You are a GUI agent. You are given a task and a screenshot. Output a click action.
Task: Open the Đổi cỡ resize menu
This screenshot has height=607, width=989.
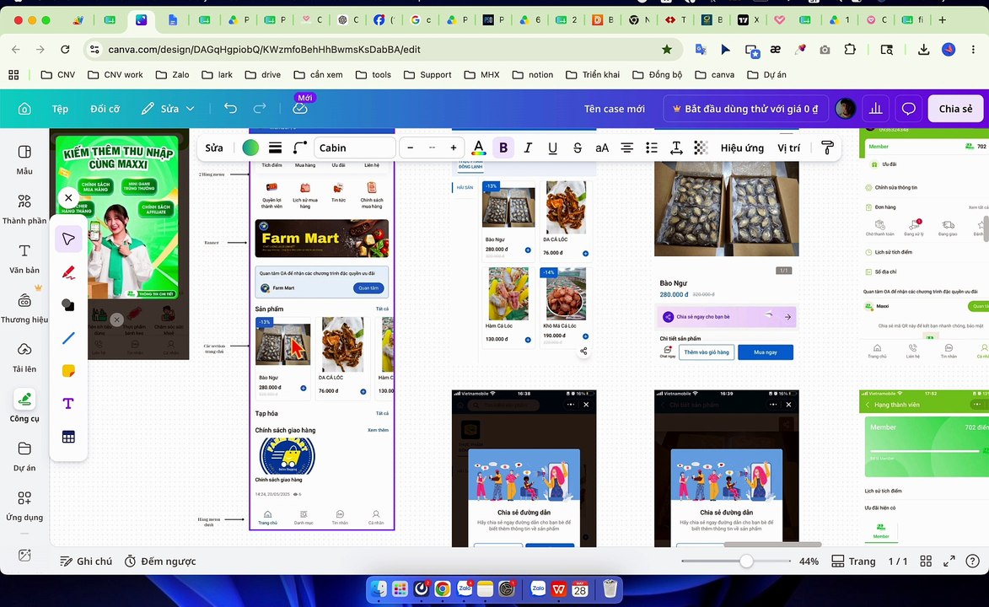pos(105,109)
